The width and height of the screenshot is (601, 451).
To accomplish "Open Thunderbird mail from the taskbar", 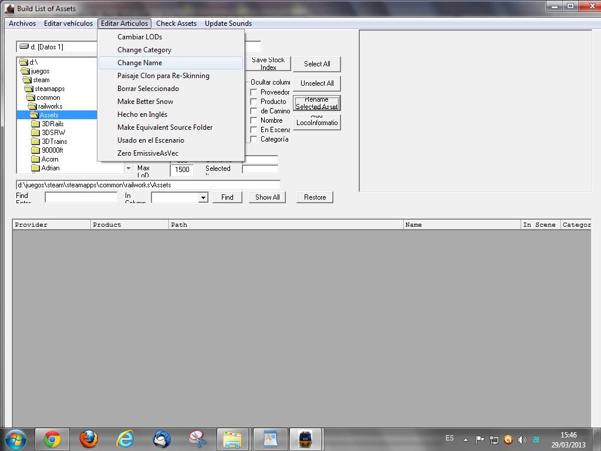I will click(x=161, y=439).
